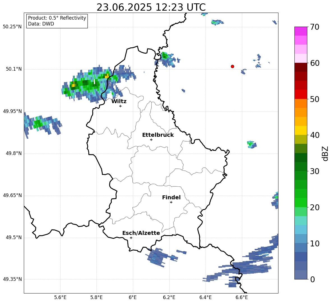
Task: Click the Findel station label
Action: [x=171, y=197]
